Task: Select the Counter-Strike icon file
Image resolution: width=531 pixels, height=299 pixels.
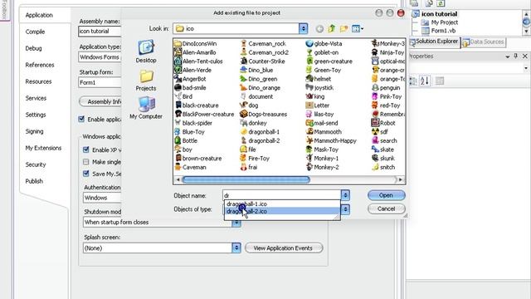Action: pos(262,61)
